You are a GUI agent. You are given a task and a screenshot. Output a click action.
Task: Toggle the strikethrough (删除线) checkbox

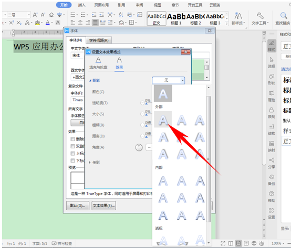pyautogui.click(x=72, y=139)
